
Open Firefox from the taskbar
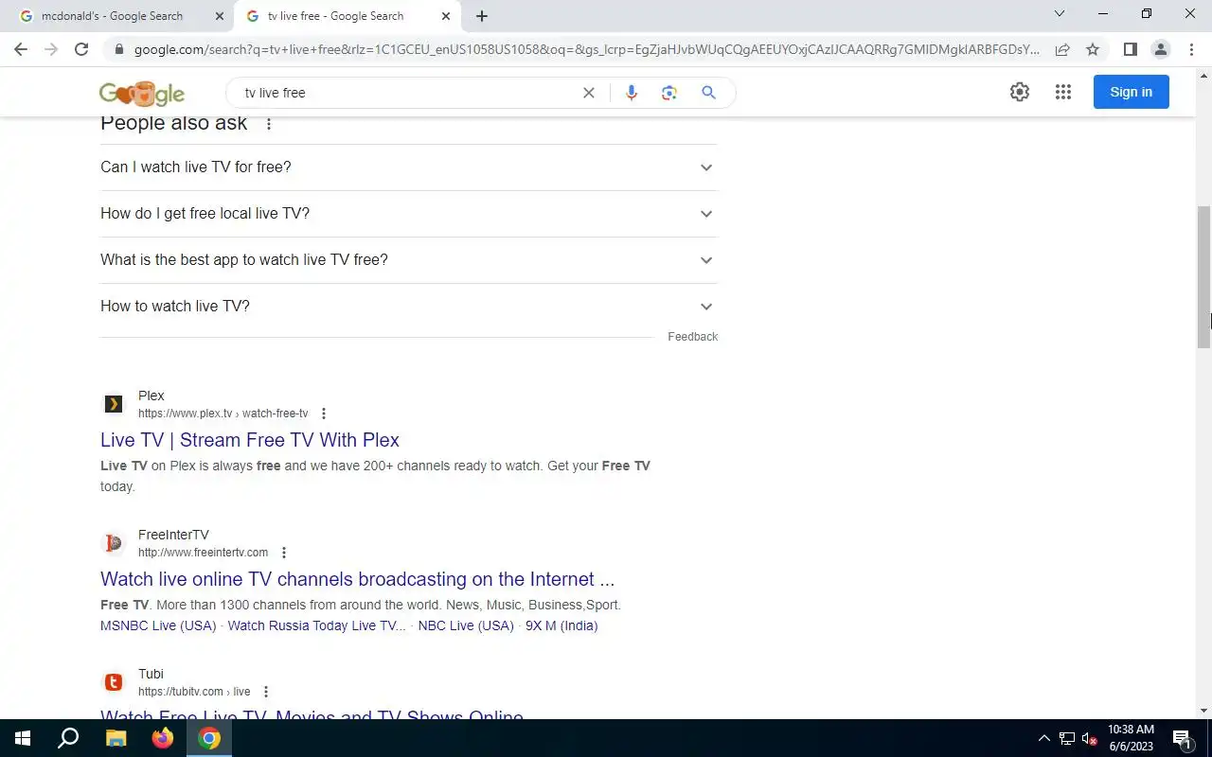tap(163, 738)
